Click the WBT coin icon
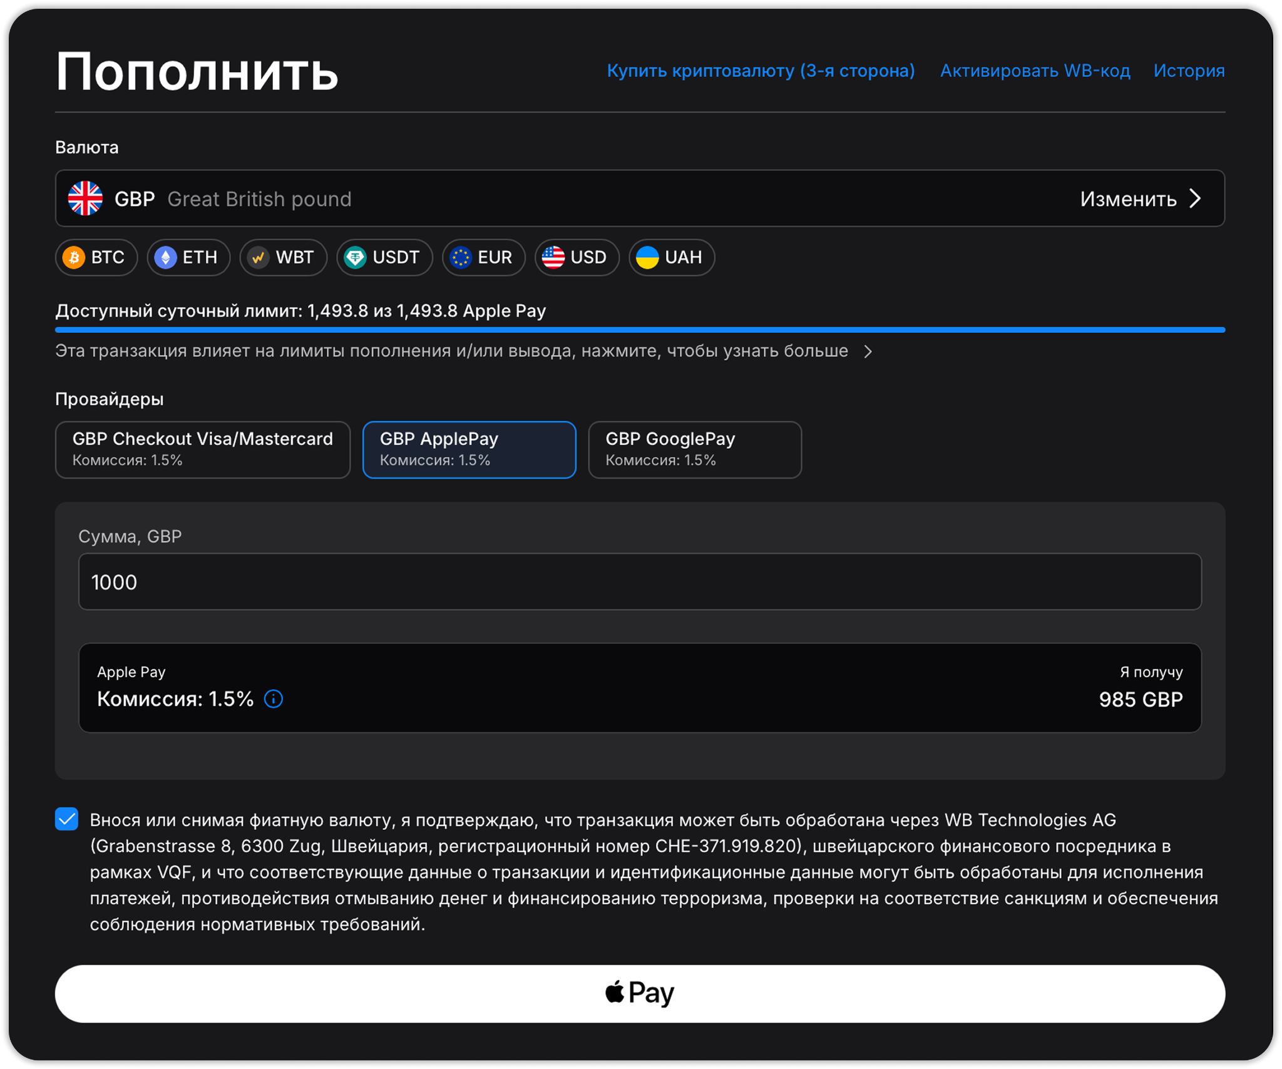This screenshot has height=1069, width=1282. (x=258, y=257)
